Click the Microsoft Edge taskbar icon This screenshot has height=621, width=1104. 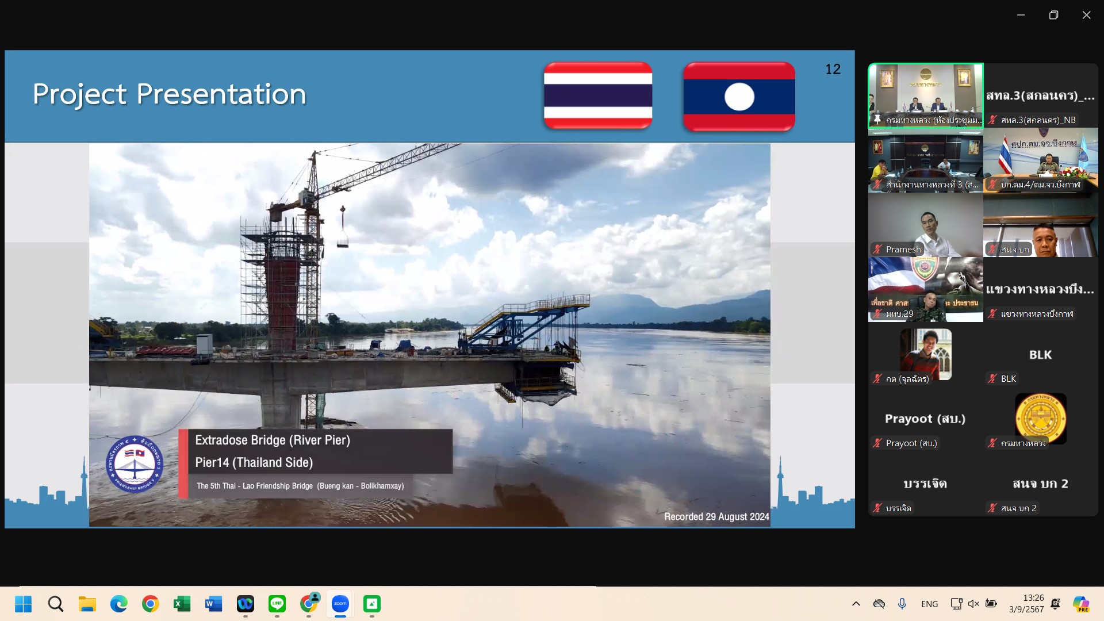tap(119, 604)
